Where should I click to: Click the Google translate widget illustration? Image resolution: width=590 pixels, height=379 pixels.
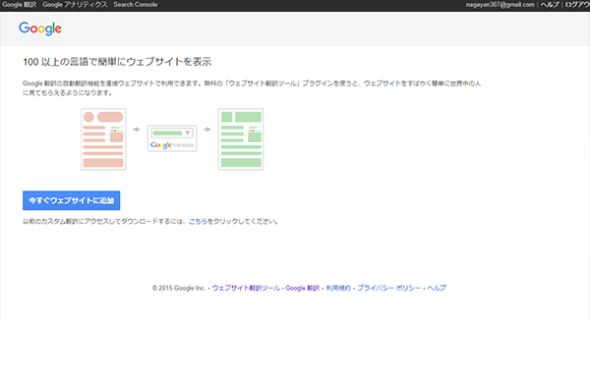pos(172,138)
